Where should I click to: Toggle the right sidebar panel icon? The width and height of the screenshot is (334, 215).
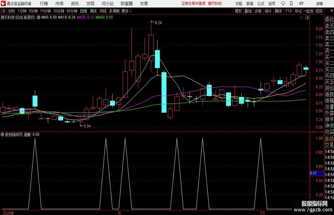pos(307,18)
